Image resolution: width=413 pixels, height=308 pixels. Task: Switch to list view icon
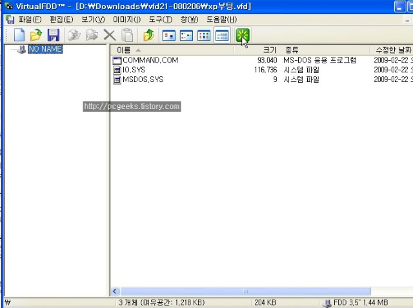[204, 36]
